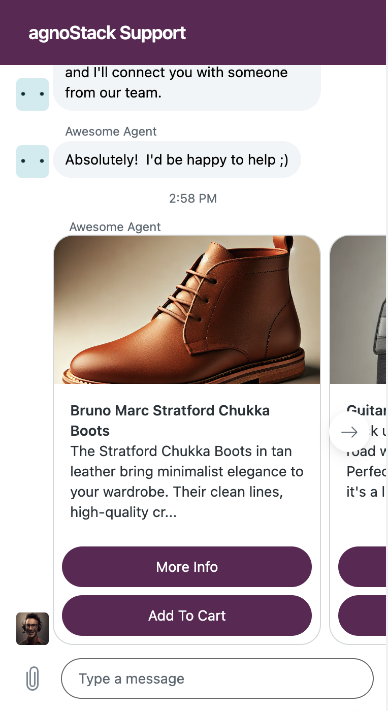Viewport: 388px width, 711px height.
Task: Focus the "Type a message" input field
Action: point(217,678)
